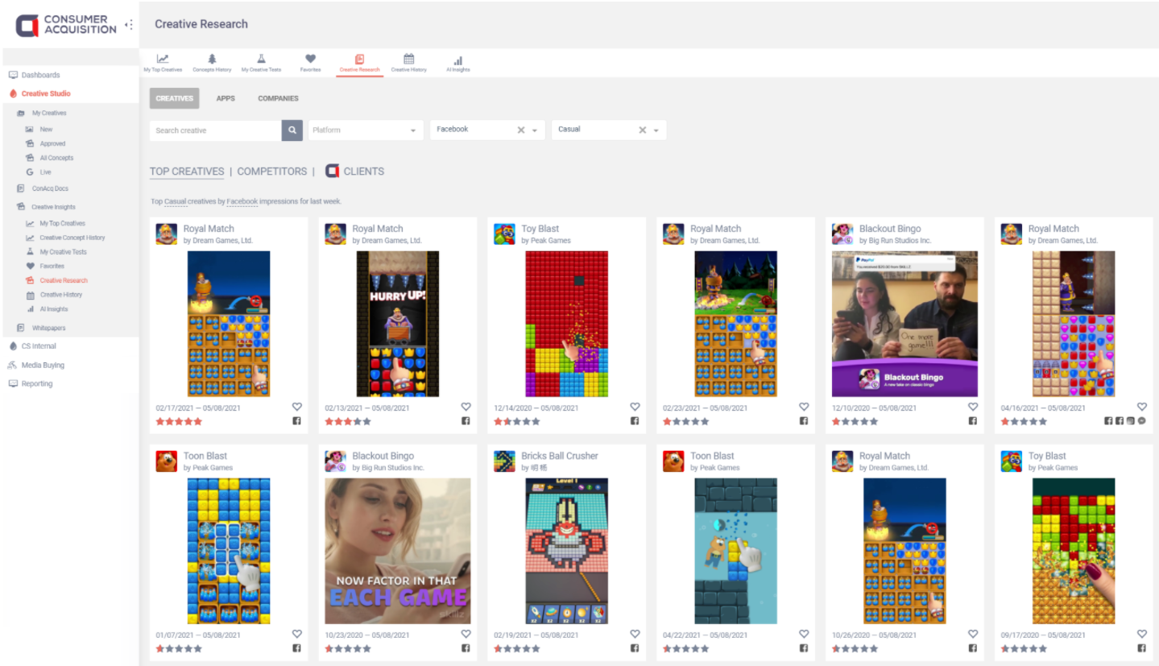Click star rating on 12/14/2020 Toy Blast card

pos(517,421)
